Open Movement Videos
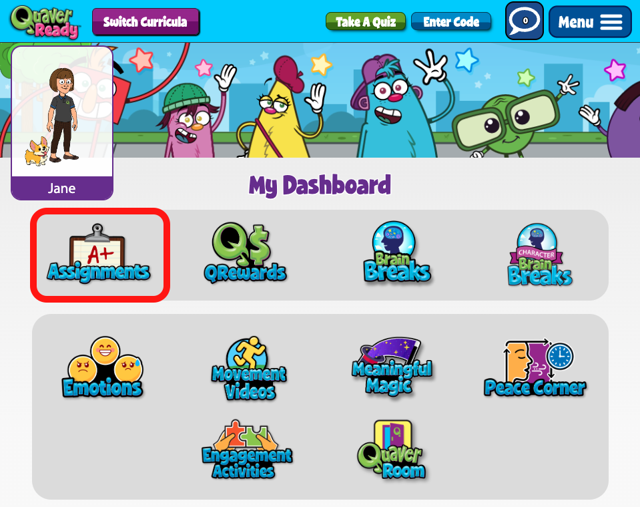Screen dimensions: 640x507 (249, 369)
